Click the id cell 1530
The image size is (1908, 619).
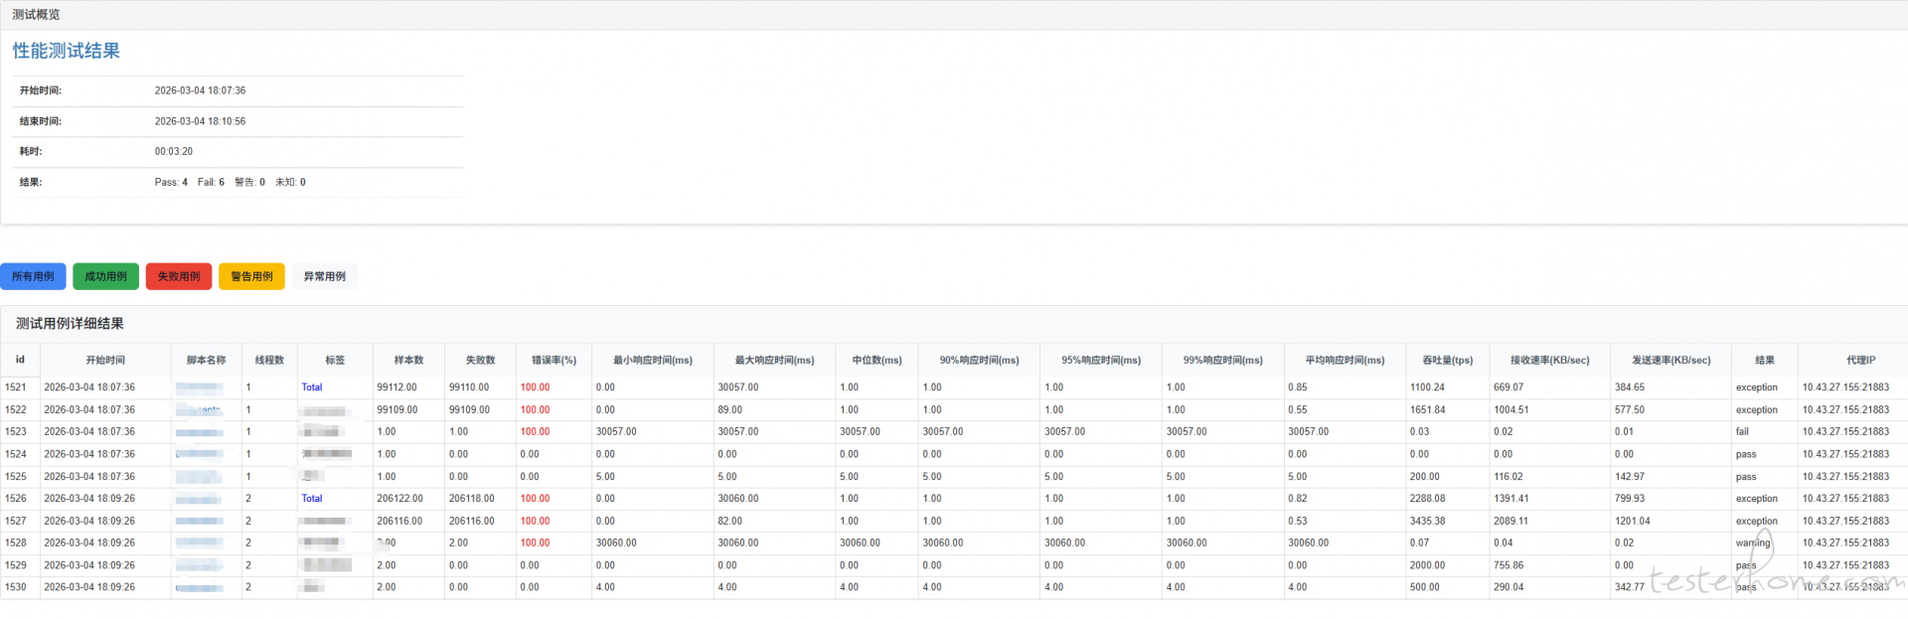[16, 587]
